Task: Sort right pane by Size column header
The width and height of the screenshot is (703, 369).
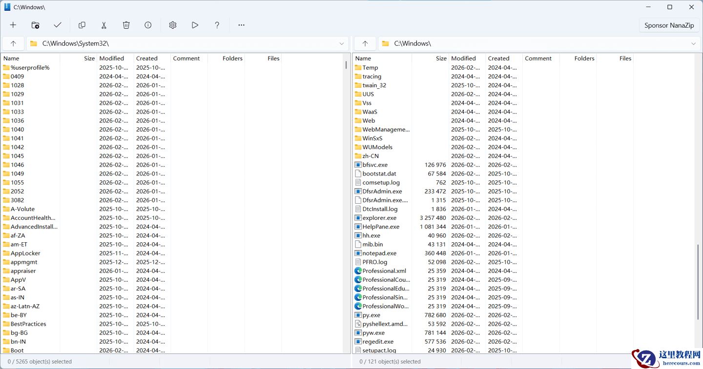Action: point(441,58)
